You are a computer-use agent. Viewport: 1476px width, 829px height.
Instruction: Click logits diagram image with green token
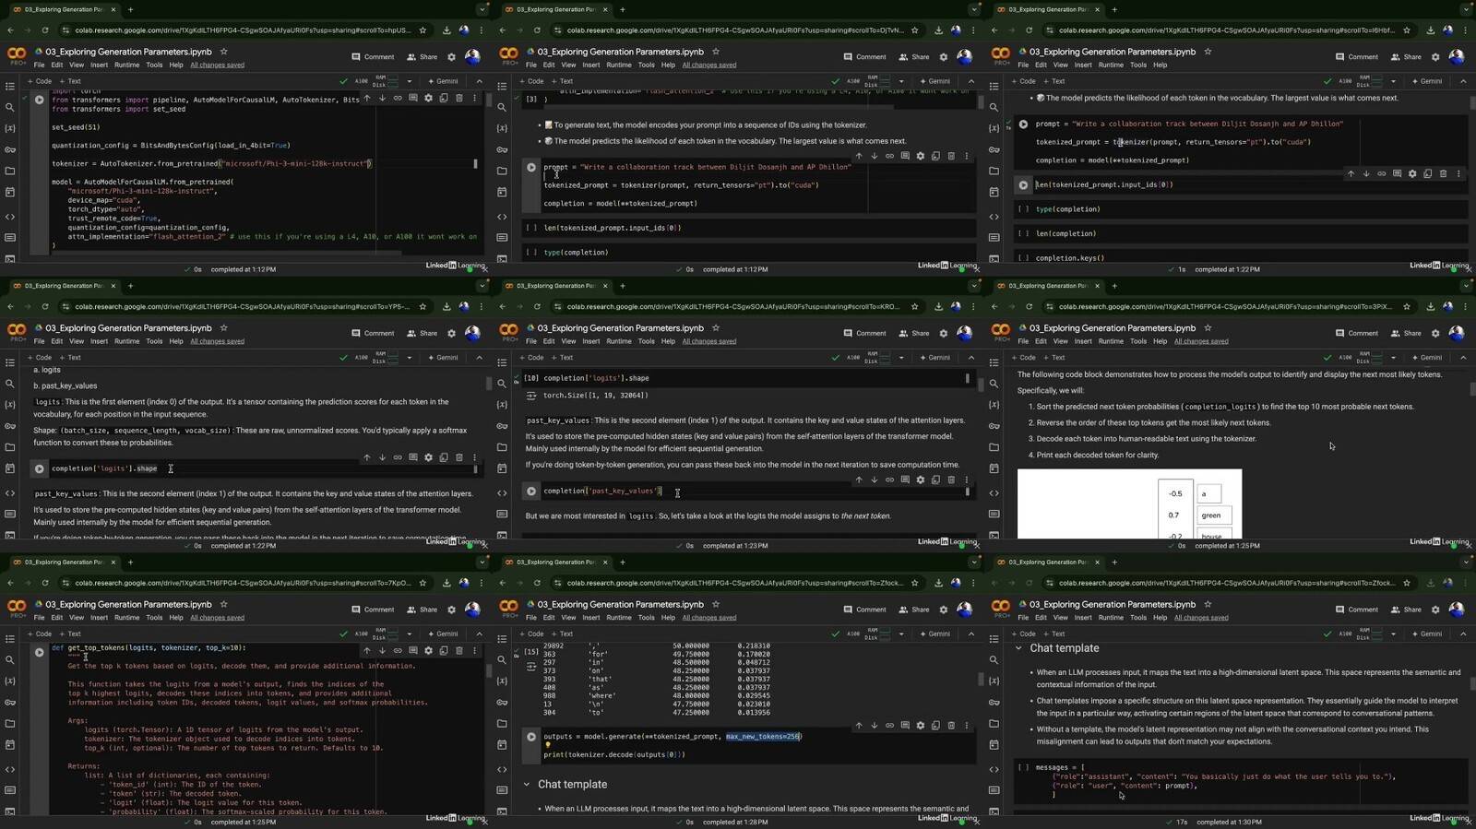(1129, 504)
